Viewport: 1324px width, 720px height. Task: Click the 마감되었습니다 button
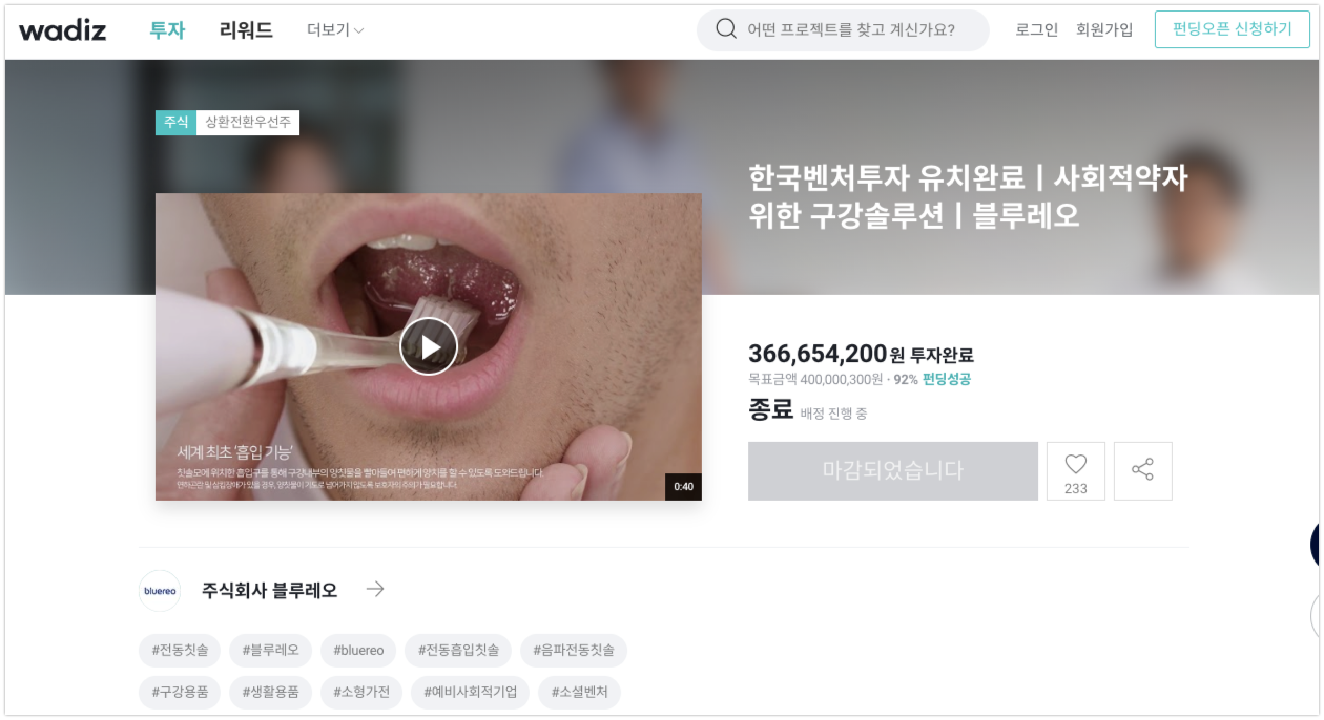pyautogui.click(x=893, y=471)
